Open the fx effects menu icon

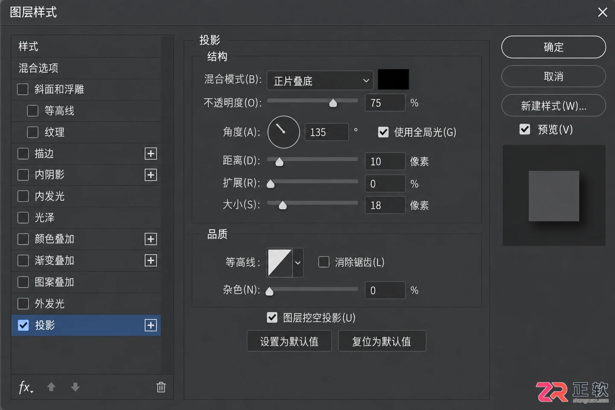pyautogui.click(x=26, y=387)
